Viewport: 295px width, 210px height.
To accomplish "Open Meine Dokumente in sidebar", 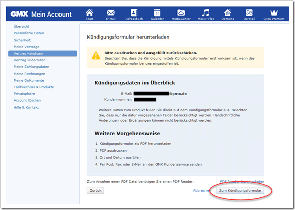I will [x=29, y=80].
